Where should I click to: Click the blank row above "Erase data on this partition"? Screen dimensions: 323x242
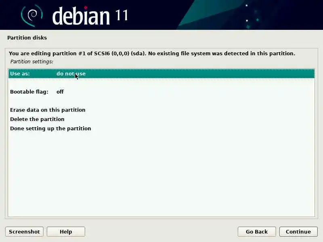[x=161, y=101]
